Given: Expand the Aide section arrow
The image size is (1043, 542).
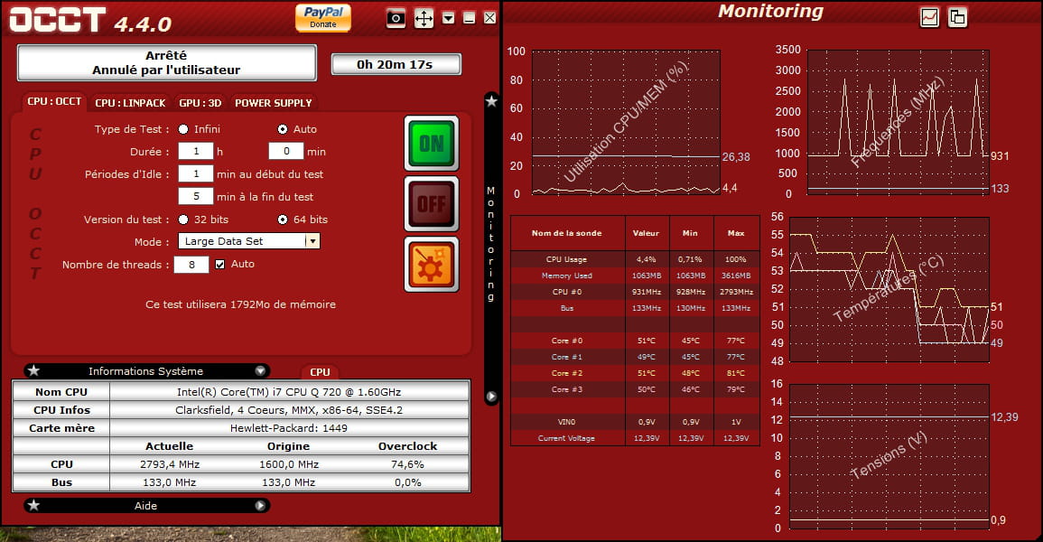Looking at the screenshot, I should (260, 506).
